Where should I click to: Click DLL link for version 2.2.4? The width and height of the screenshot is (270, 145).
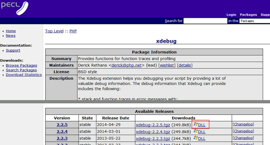coord(202,132)
